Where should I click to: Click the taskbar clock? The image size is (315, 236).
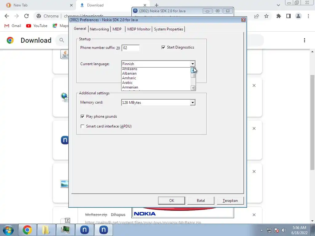pos(299,230)
